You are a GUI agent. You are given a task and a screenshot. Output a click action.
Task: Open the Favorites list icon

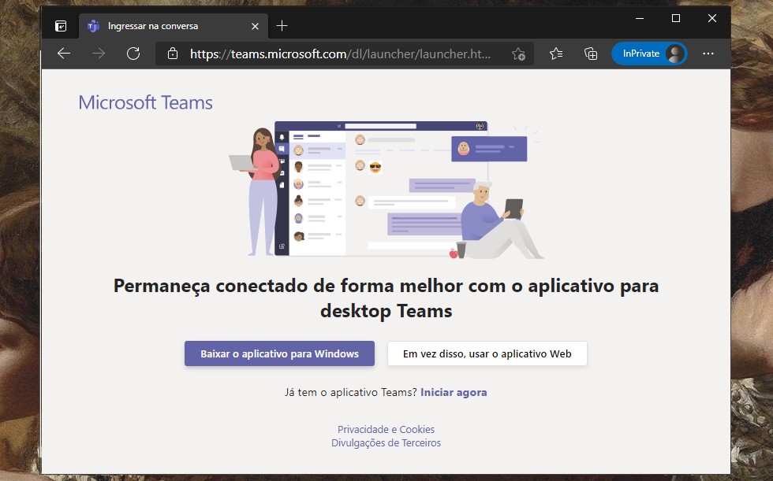point(556,54)
